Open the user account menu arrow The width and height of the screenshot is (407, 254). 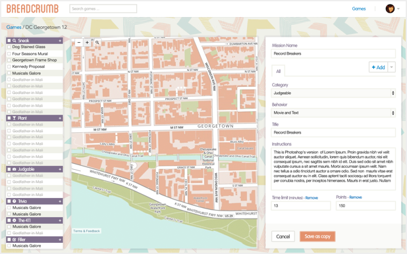[x=398, y=9]
